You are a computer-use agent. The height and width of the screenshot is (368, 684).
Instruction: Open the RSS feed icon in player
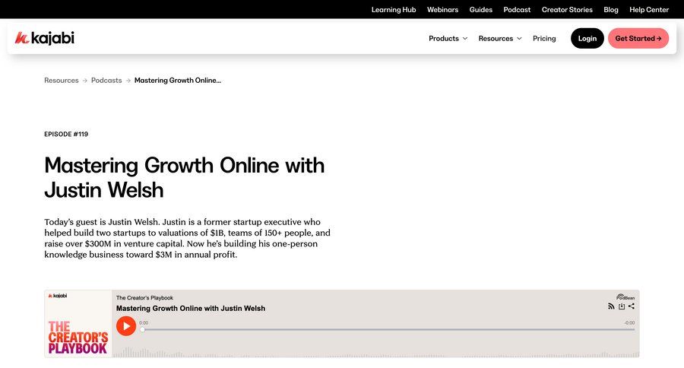611,306
